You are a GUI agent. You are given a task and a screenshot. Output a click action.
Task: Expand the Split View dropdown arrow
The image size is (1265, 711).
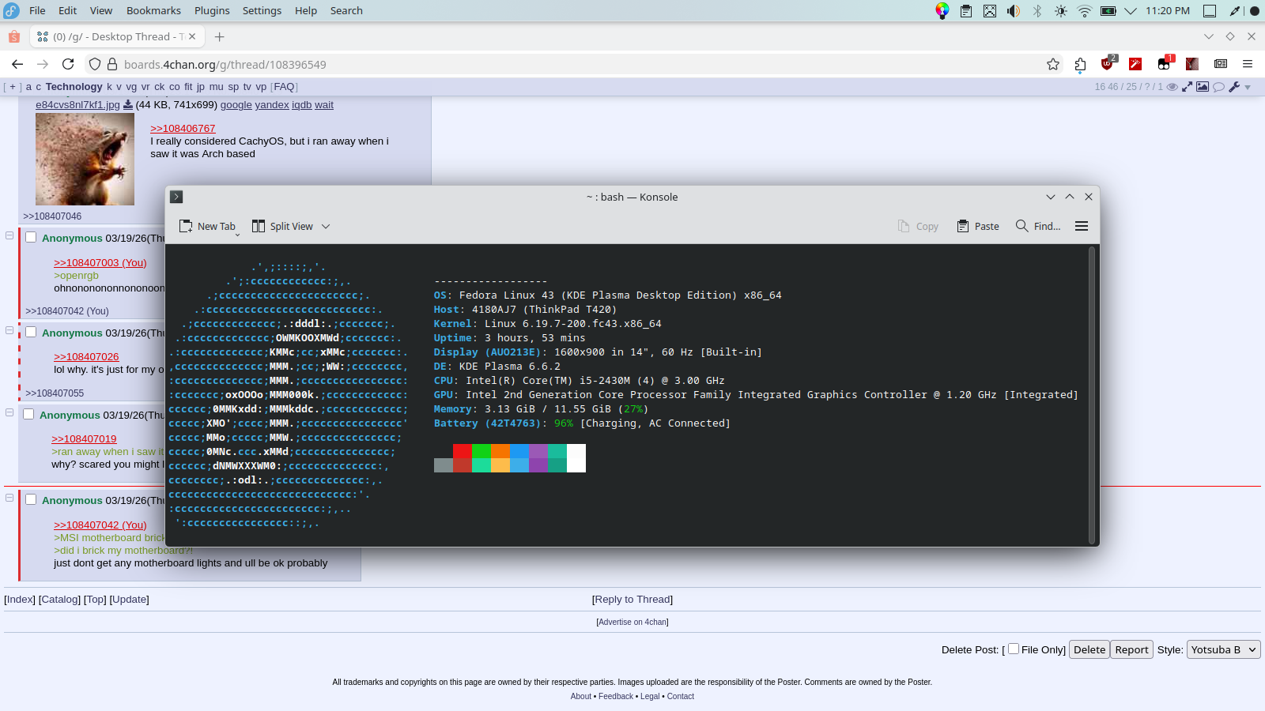tap(326, 226)
